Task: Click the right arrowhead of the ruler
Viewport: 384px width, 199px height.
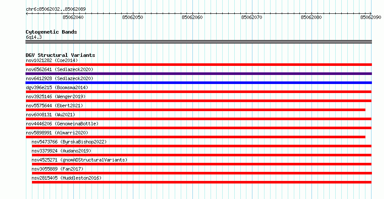Action: [x=371, y=14]
